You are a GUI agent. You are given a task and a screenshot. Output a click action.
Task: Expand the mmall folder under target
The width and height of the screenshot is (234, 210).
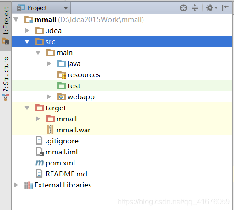click(x=38, y=119)
